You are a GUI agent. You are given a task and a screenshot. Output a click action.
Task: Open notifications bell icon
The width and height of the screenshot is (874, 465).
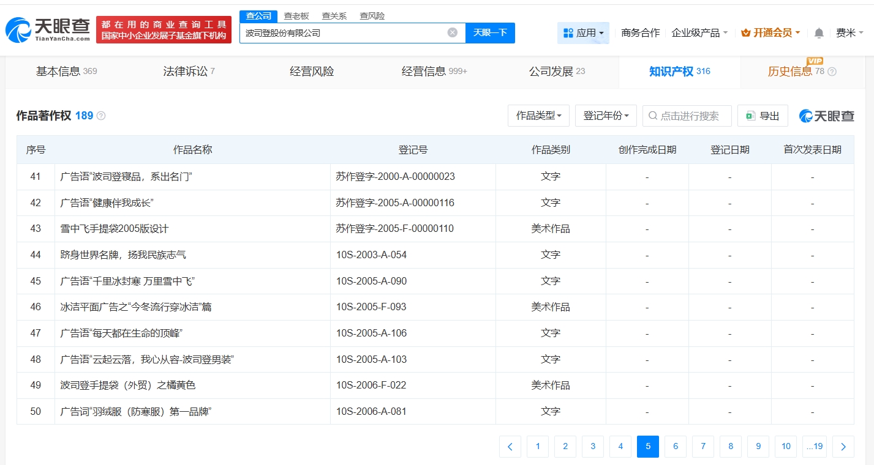coord(819,33)
